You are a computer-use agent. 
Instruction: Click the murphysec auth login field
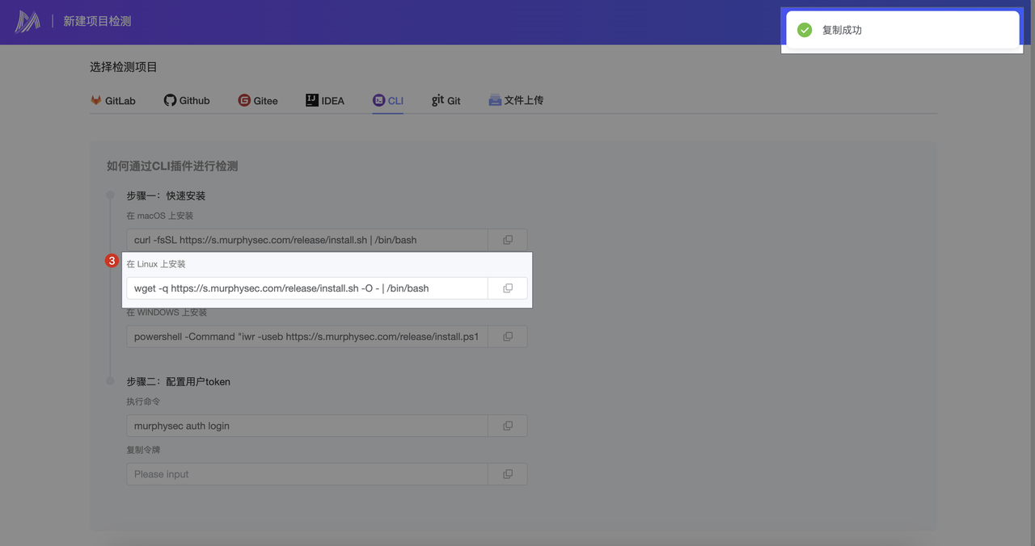pyautogui.click(x=307, y=426)
